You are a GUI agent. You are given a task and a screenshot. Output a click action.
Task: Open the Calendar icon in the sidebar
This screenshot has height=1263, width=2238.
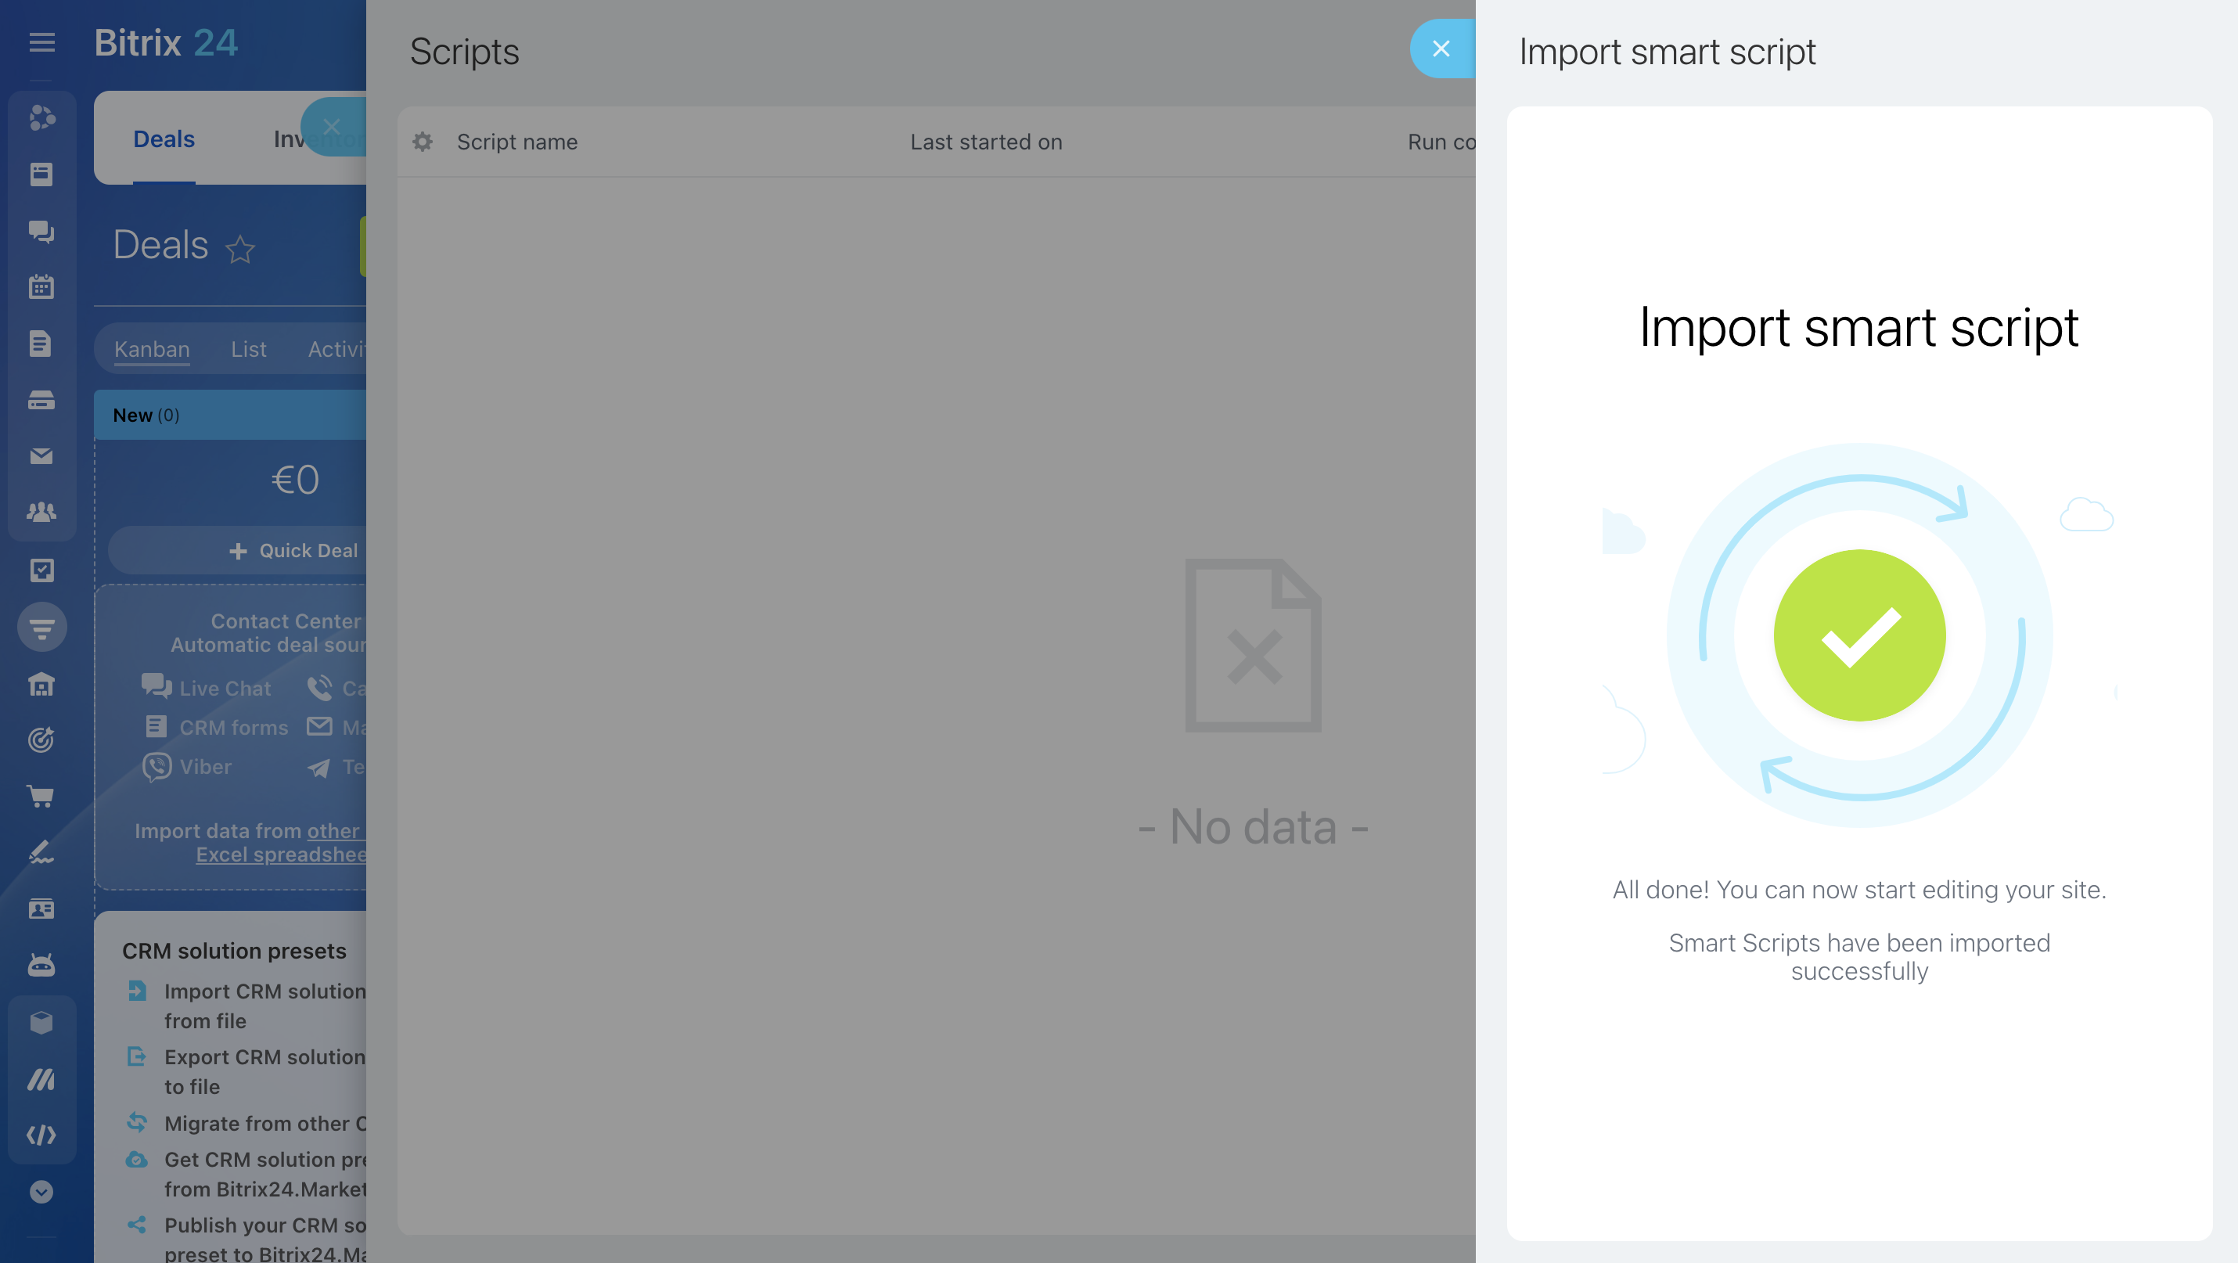tap(41, 286)
